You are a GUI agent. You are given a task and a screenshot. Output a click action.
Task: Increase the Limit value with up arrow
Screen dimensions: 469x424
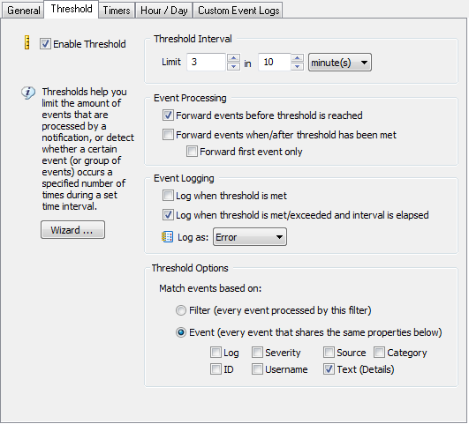tap(233, 57)
